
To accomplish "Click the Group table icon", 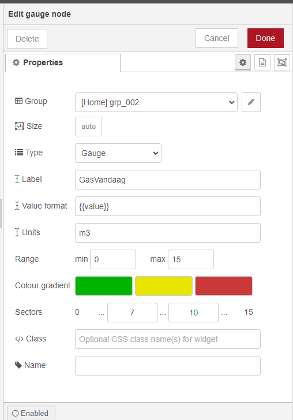I will coord(18,101).
